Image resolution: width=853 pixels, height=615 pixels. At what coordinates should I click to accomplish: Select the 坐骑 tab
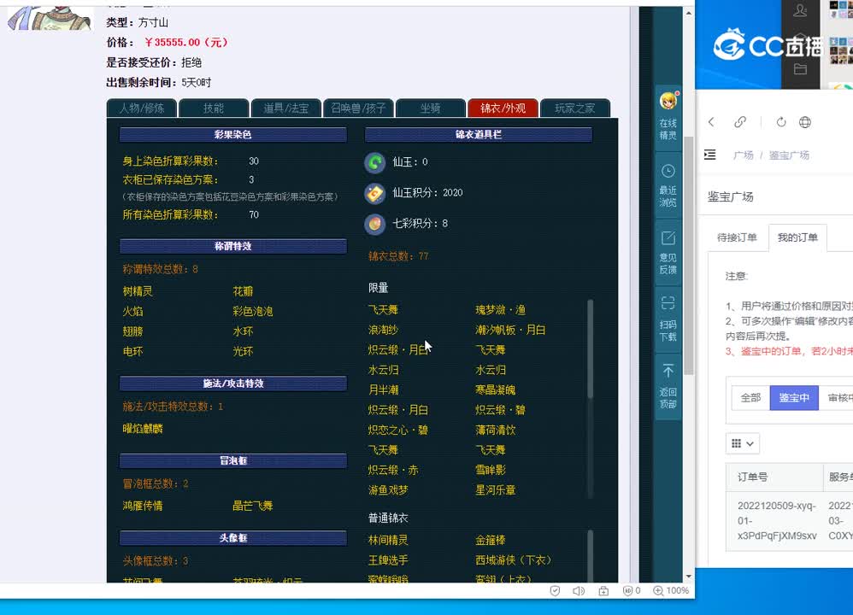[x=431, y=108]
